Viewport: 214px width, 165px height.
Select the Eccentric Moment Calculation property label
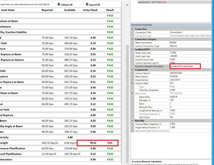click(x=150, y=66)
